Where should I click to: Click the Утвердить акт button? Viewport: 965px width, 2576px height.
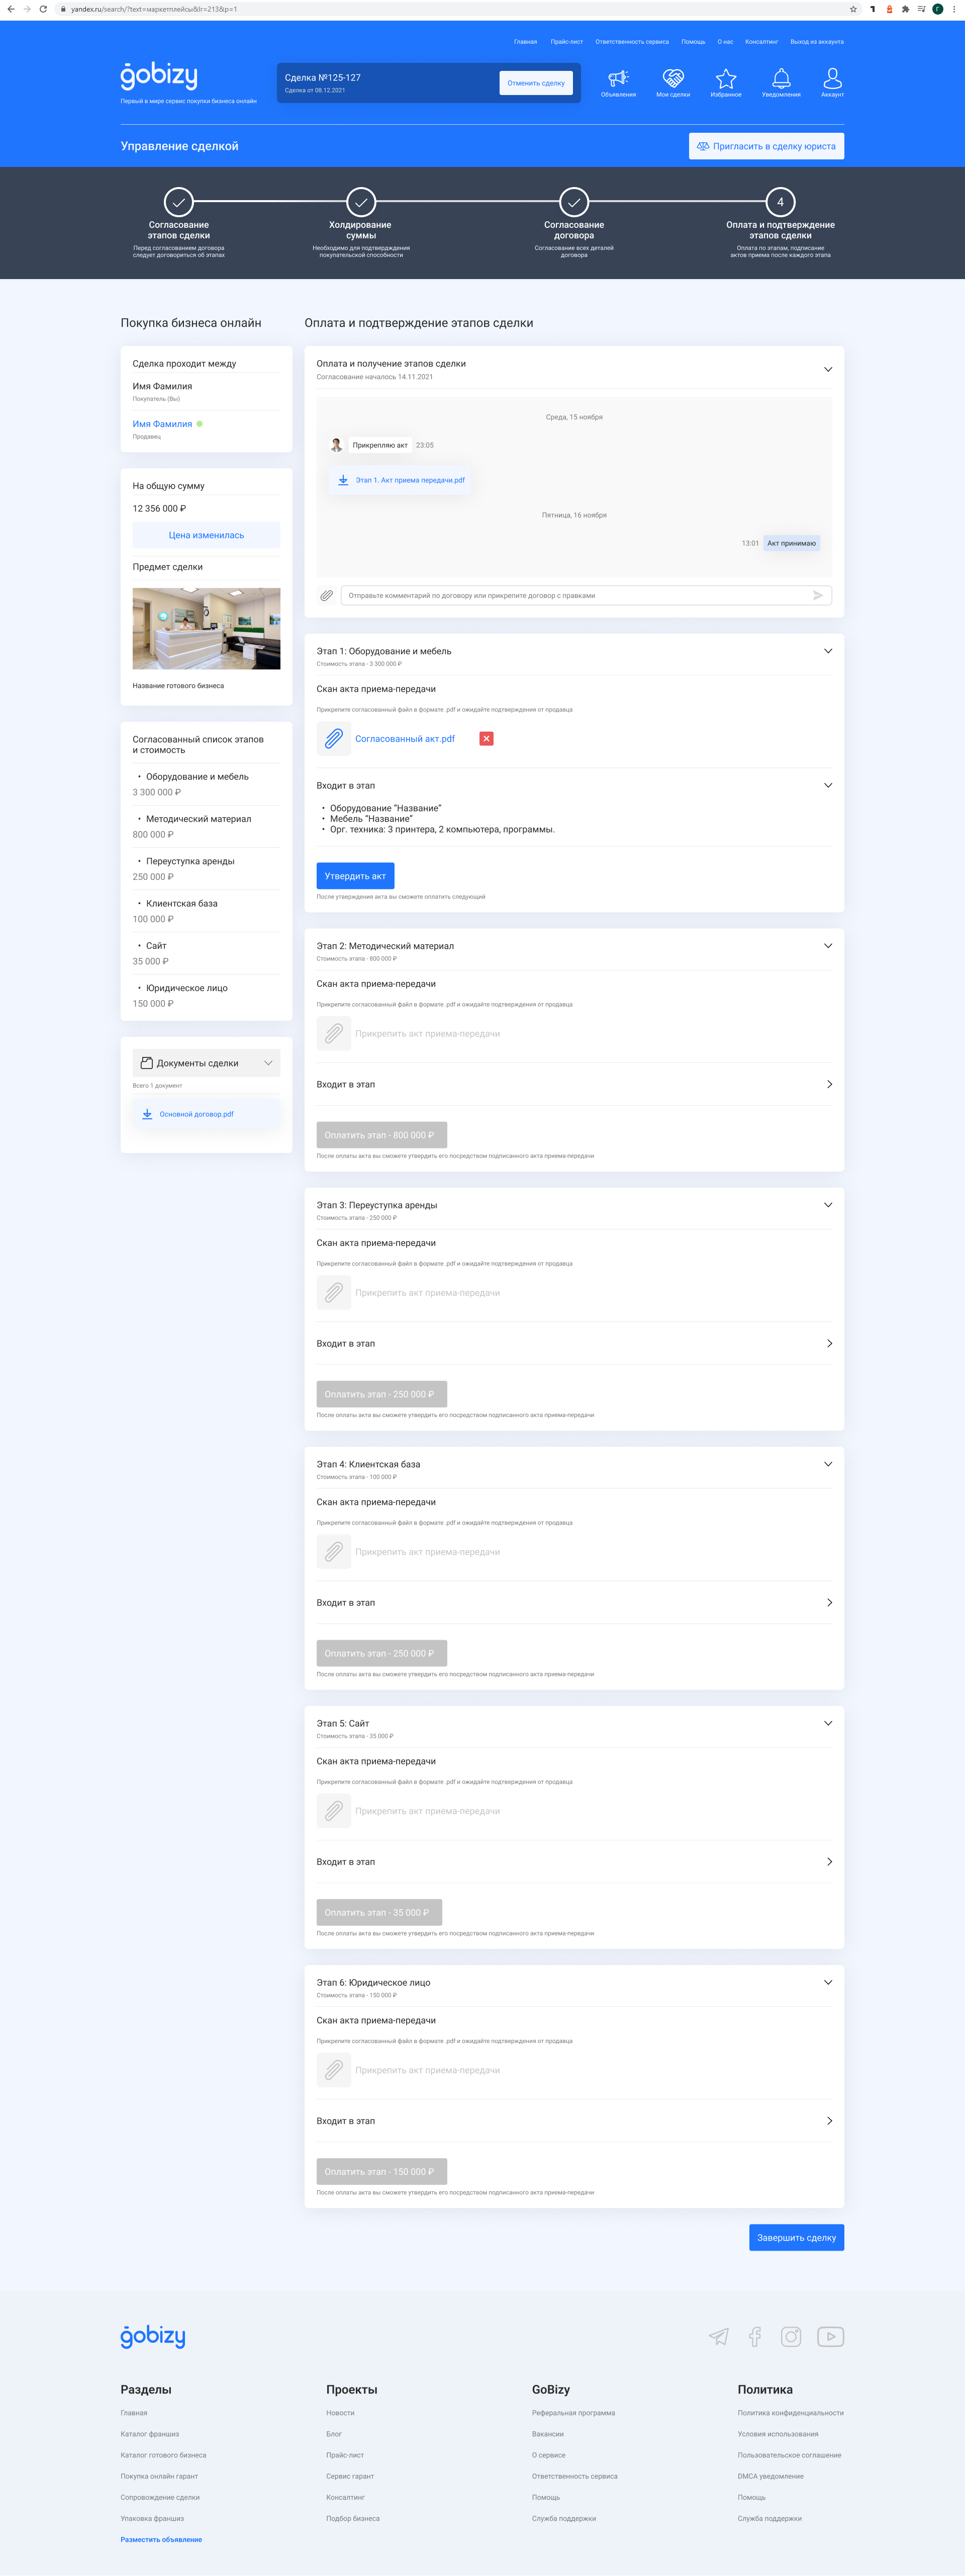tap(355, 876)
